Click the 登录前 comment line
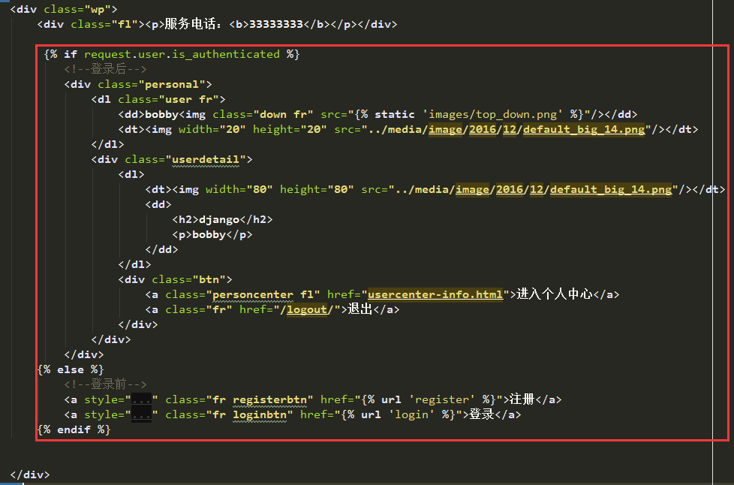This screenshot has width=734, height=485. 105,384
